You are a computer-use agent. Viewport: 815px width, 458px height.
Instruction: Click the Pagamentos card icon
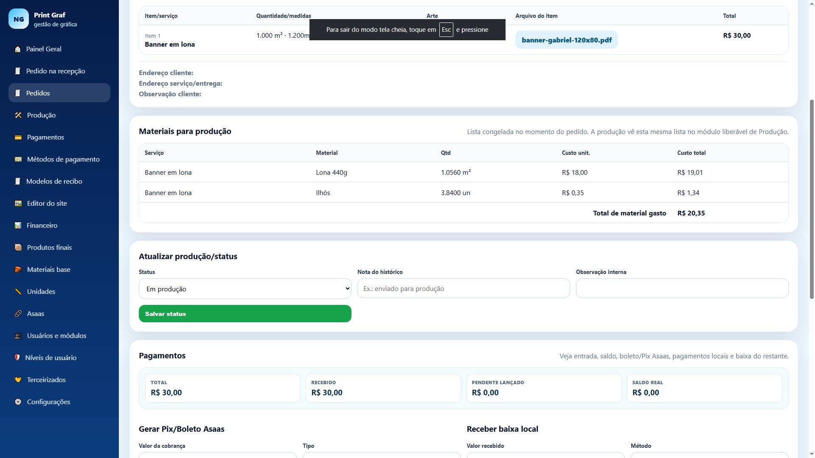18,137
